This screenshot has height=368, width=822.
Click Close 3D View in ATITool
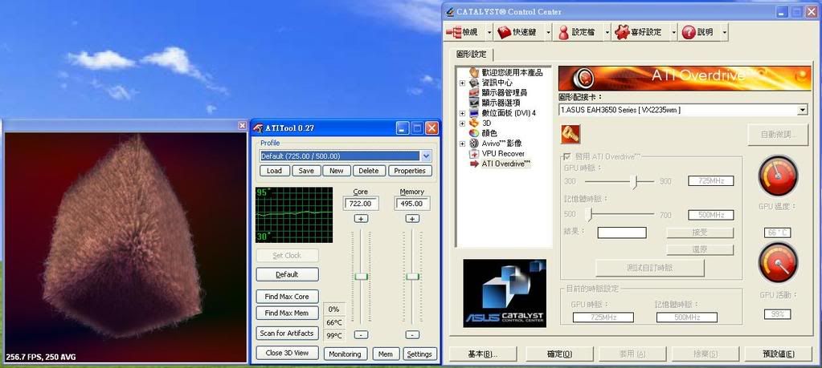(x=287, y=353)
